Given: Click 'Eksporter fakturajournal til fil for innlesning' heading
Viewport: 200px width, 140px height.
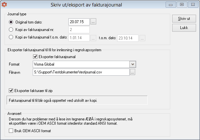Looking at the screenshot, I should click(54, 50).
